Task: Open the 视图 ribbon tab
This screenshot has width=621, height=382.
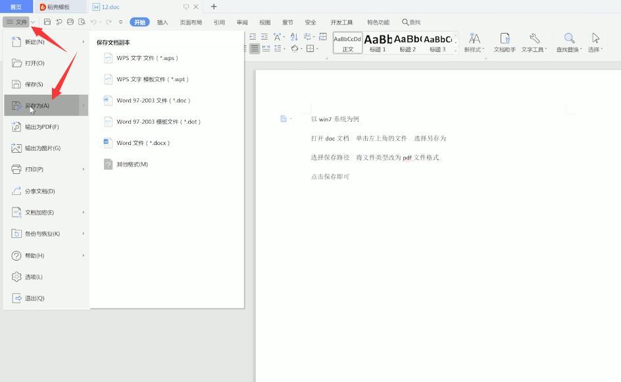Action: click(265, 22)
